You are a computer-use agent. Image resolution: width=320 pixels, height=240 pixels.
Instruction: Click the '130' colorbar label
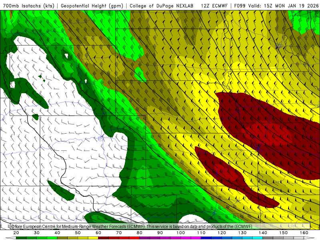[x=242, y=233]
